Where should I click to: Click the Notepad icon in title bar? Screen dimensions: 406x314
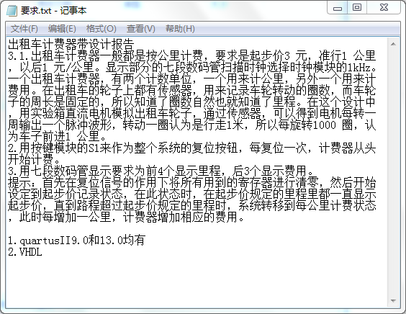click(12, 11)
